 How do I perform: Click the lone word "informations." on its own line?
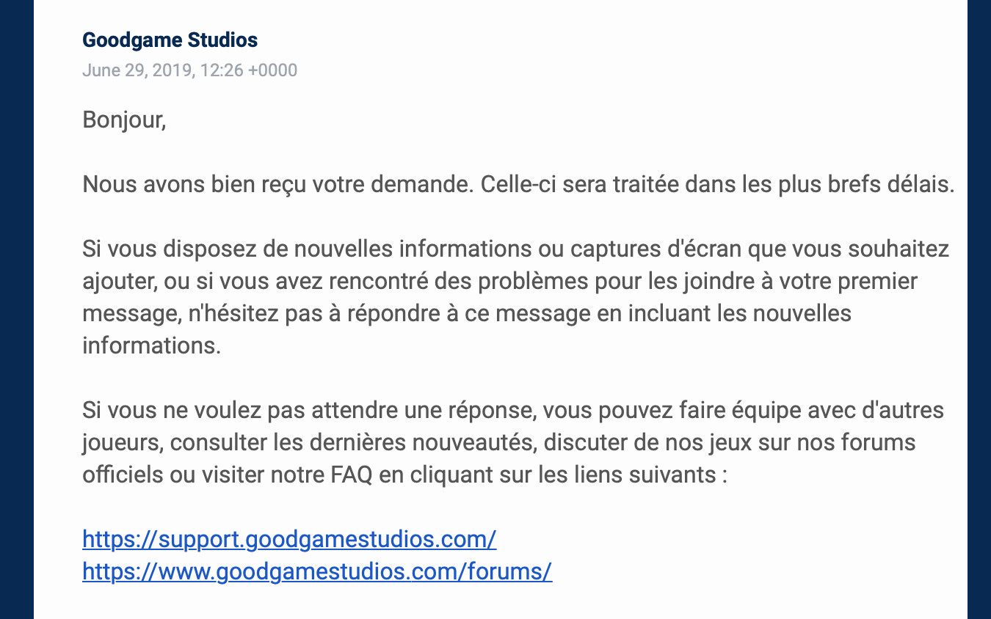coord(152,345)
